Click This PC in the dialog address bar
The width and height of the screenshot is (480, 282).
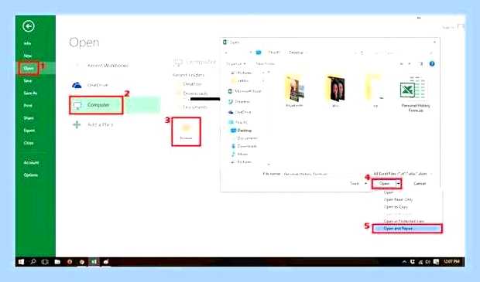[x=274, y=53]
